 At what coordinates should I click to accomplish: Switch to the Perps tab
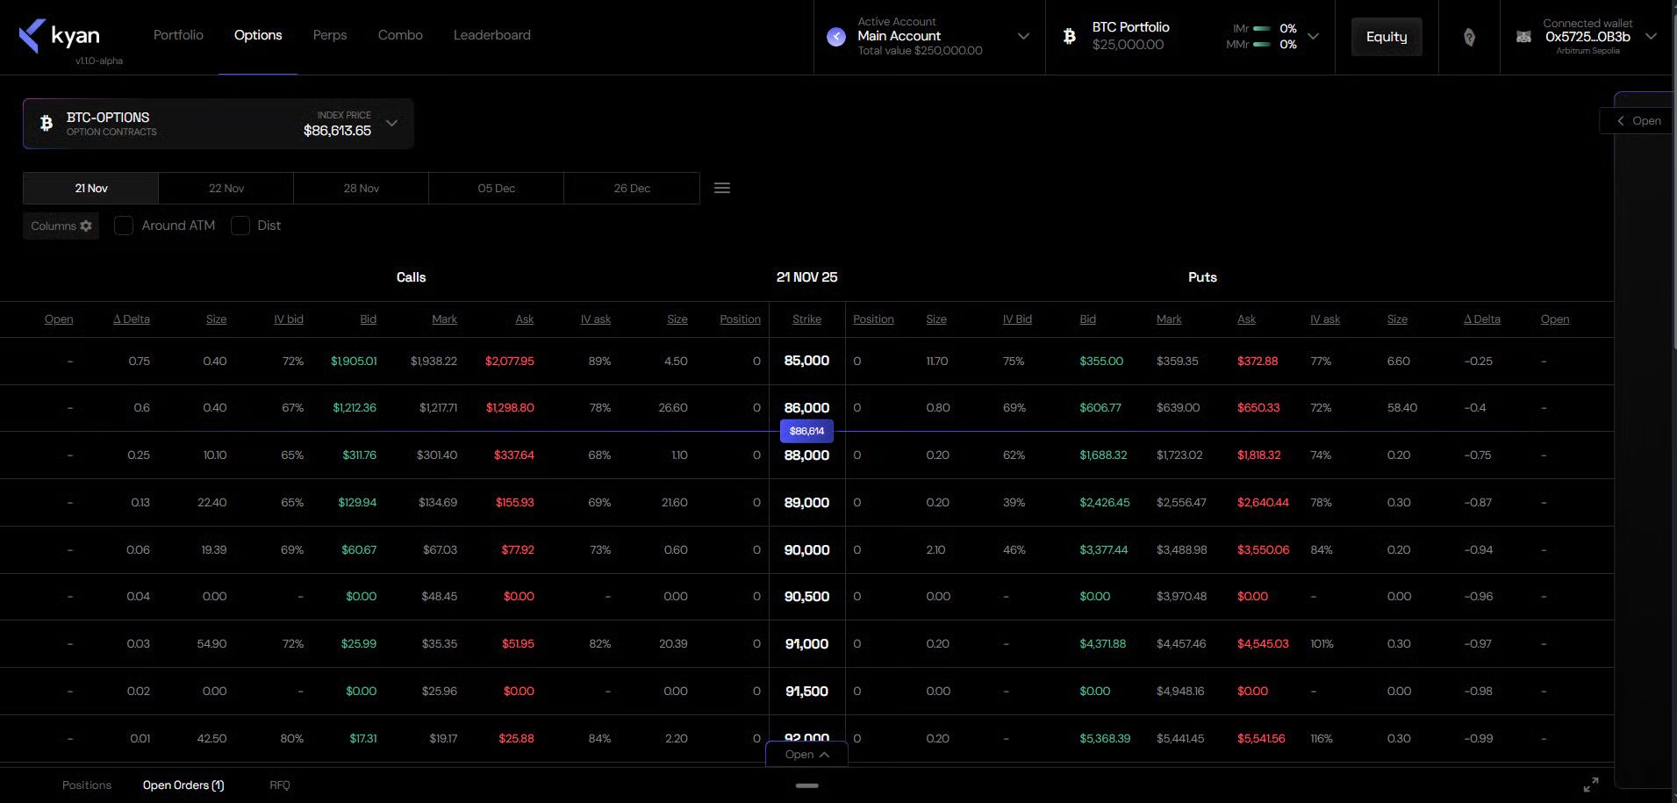tap(330, 35)
